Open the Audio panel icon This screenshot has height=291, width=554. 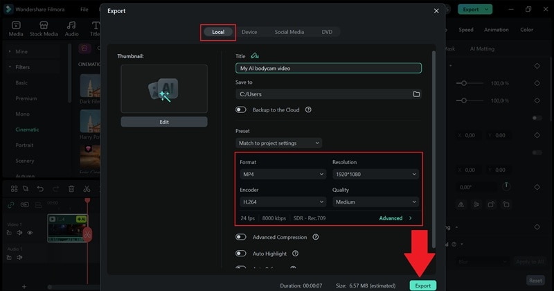[x=71, y=28]
